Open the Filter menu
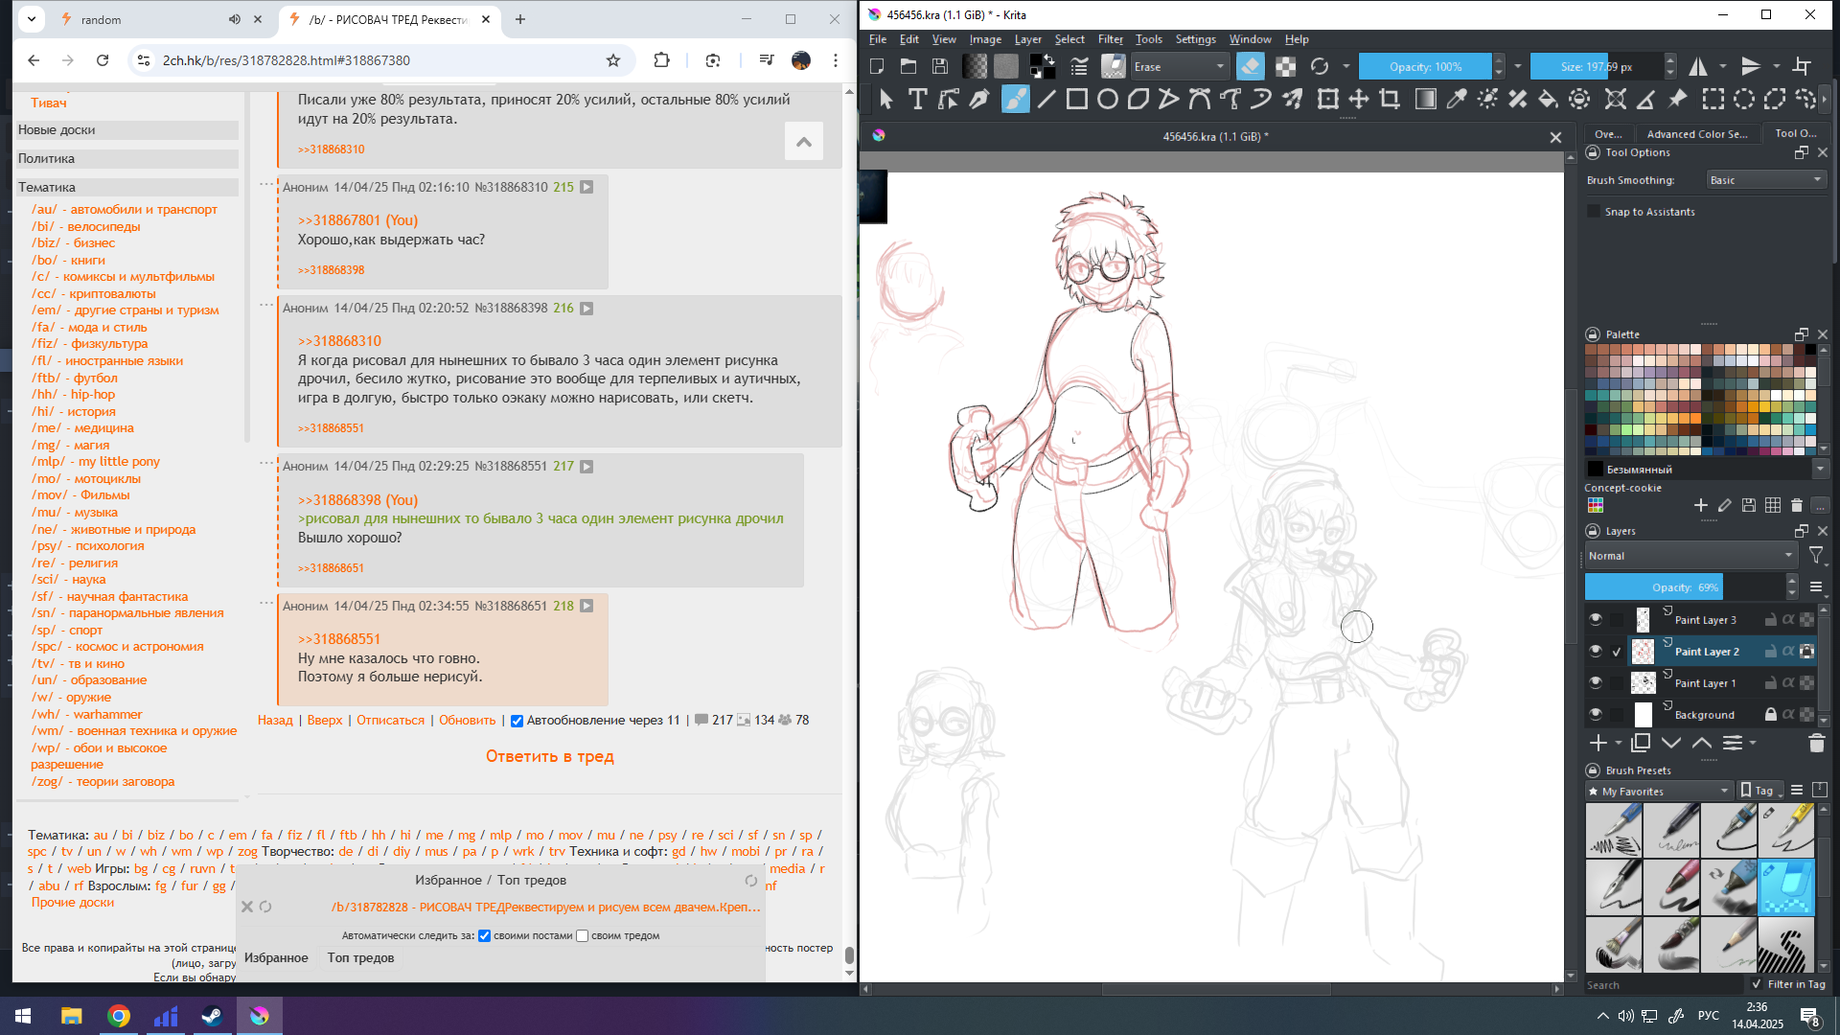The width and height of the screenshot is (1840, 1035). (x=1110, y=39)
